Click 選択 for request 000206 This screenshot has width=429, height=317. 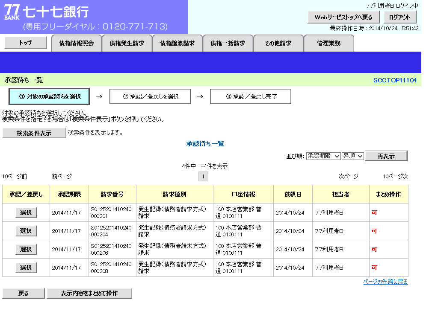[x=26, y=249]
